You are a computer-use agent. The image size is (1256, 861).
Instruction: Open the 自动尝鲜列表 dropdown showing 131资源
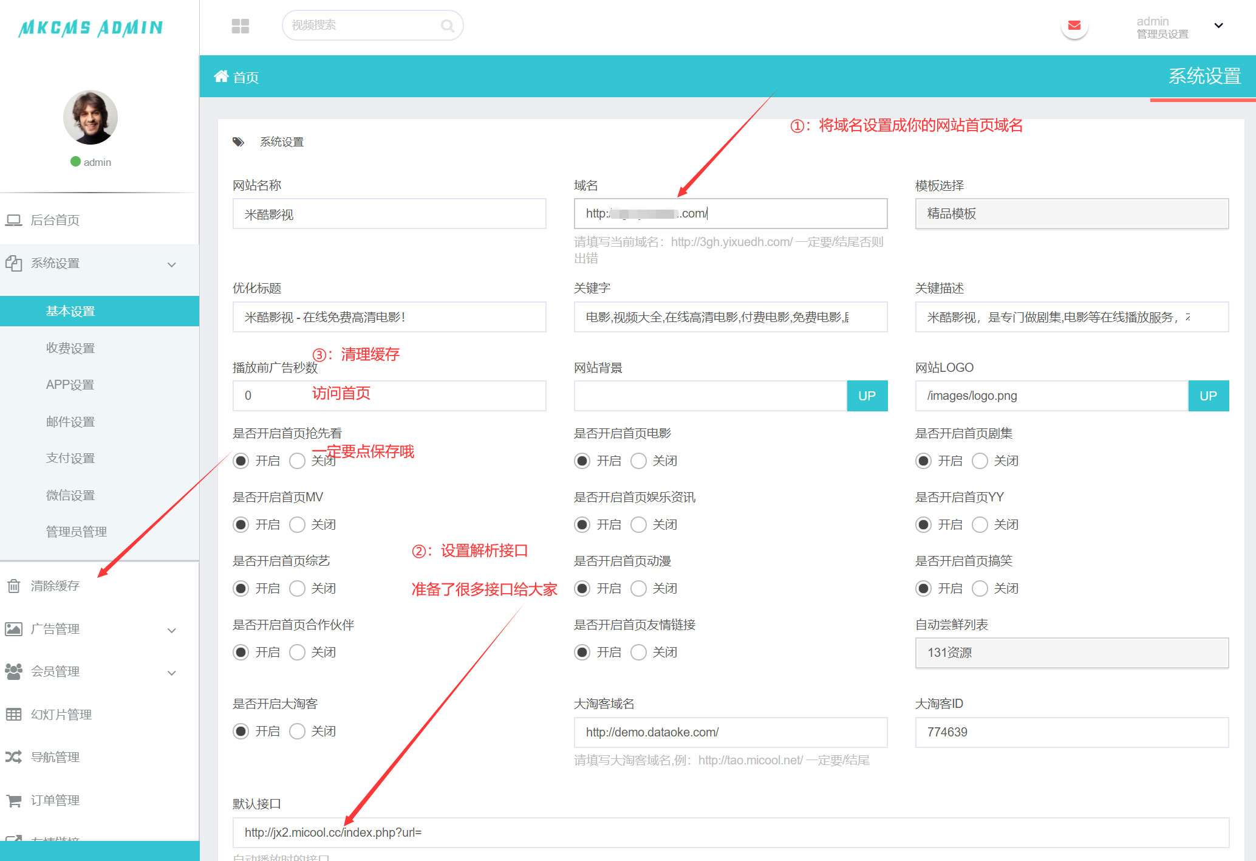[1071, 653]
